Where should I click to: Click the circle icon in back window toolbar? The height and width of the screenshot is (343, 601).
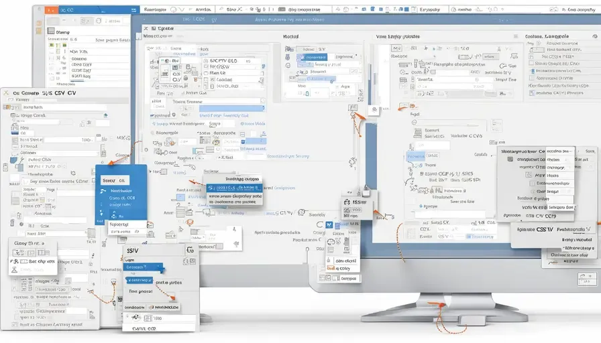pyautogui.click(x=99, y=21)
